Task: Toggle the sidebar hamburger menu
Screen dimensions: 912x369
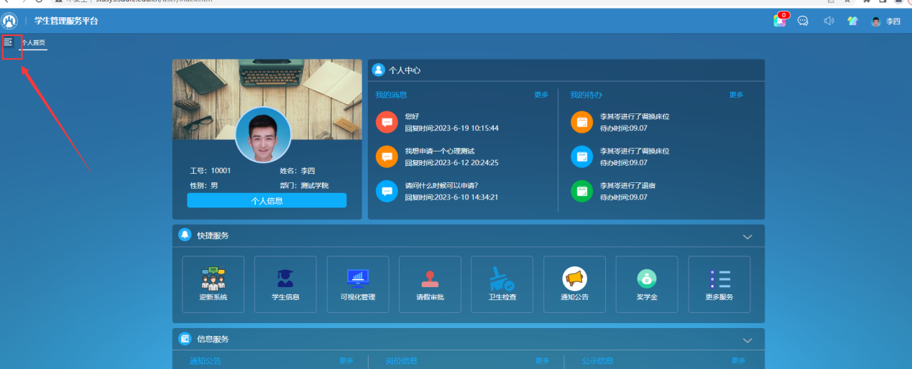Action: point(9,43)
